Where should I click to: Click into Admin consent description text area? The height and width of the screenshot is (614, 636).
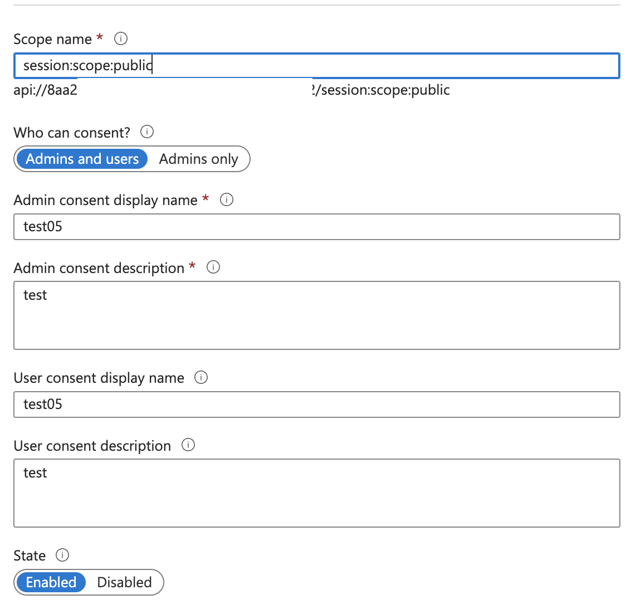click(316, 315)
